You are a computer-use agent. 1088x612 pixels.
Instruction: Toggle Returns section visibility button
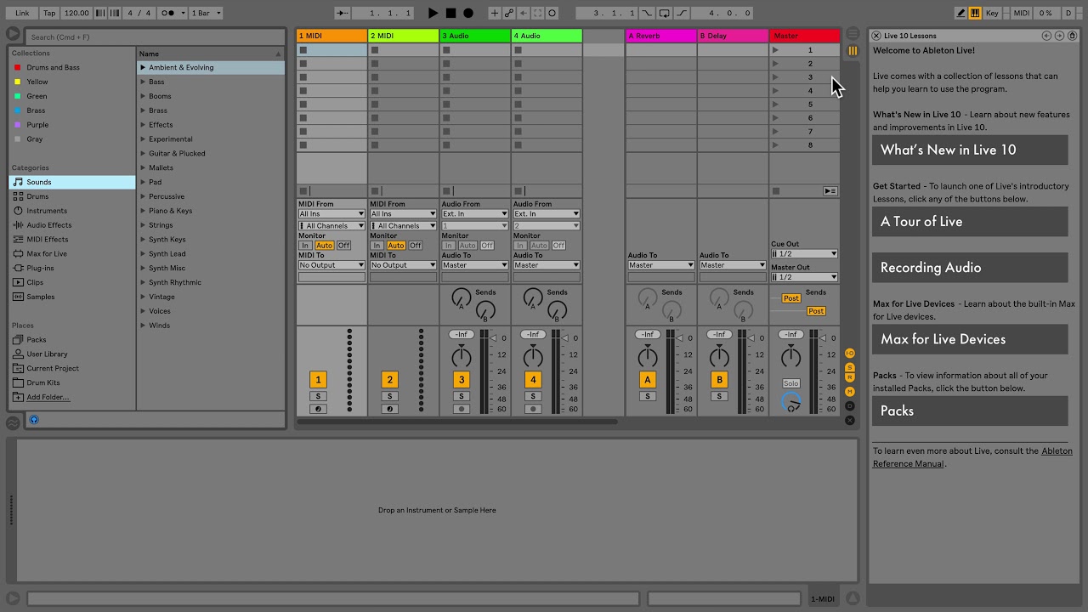point(850,378)
